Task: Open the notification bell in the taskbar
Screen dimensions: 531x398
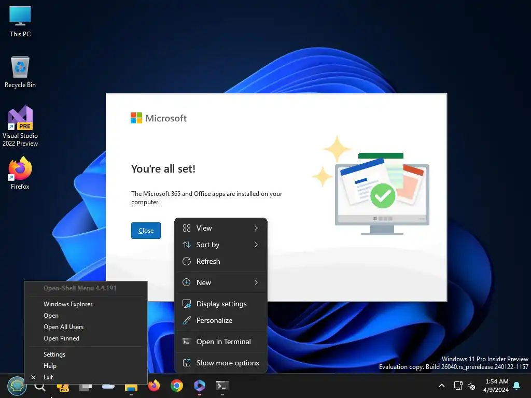Action: point(517,386)
